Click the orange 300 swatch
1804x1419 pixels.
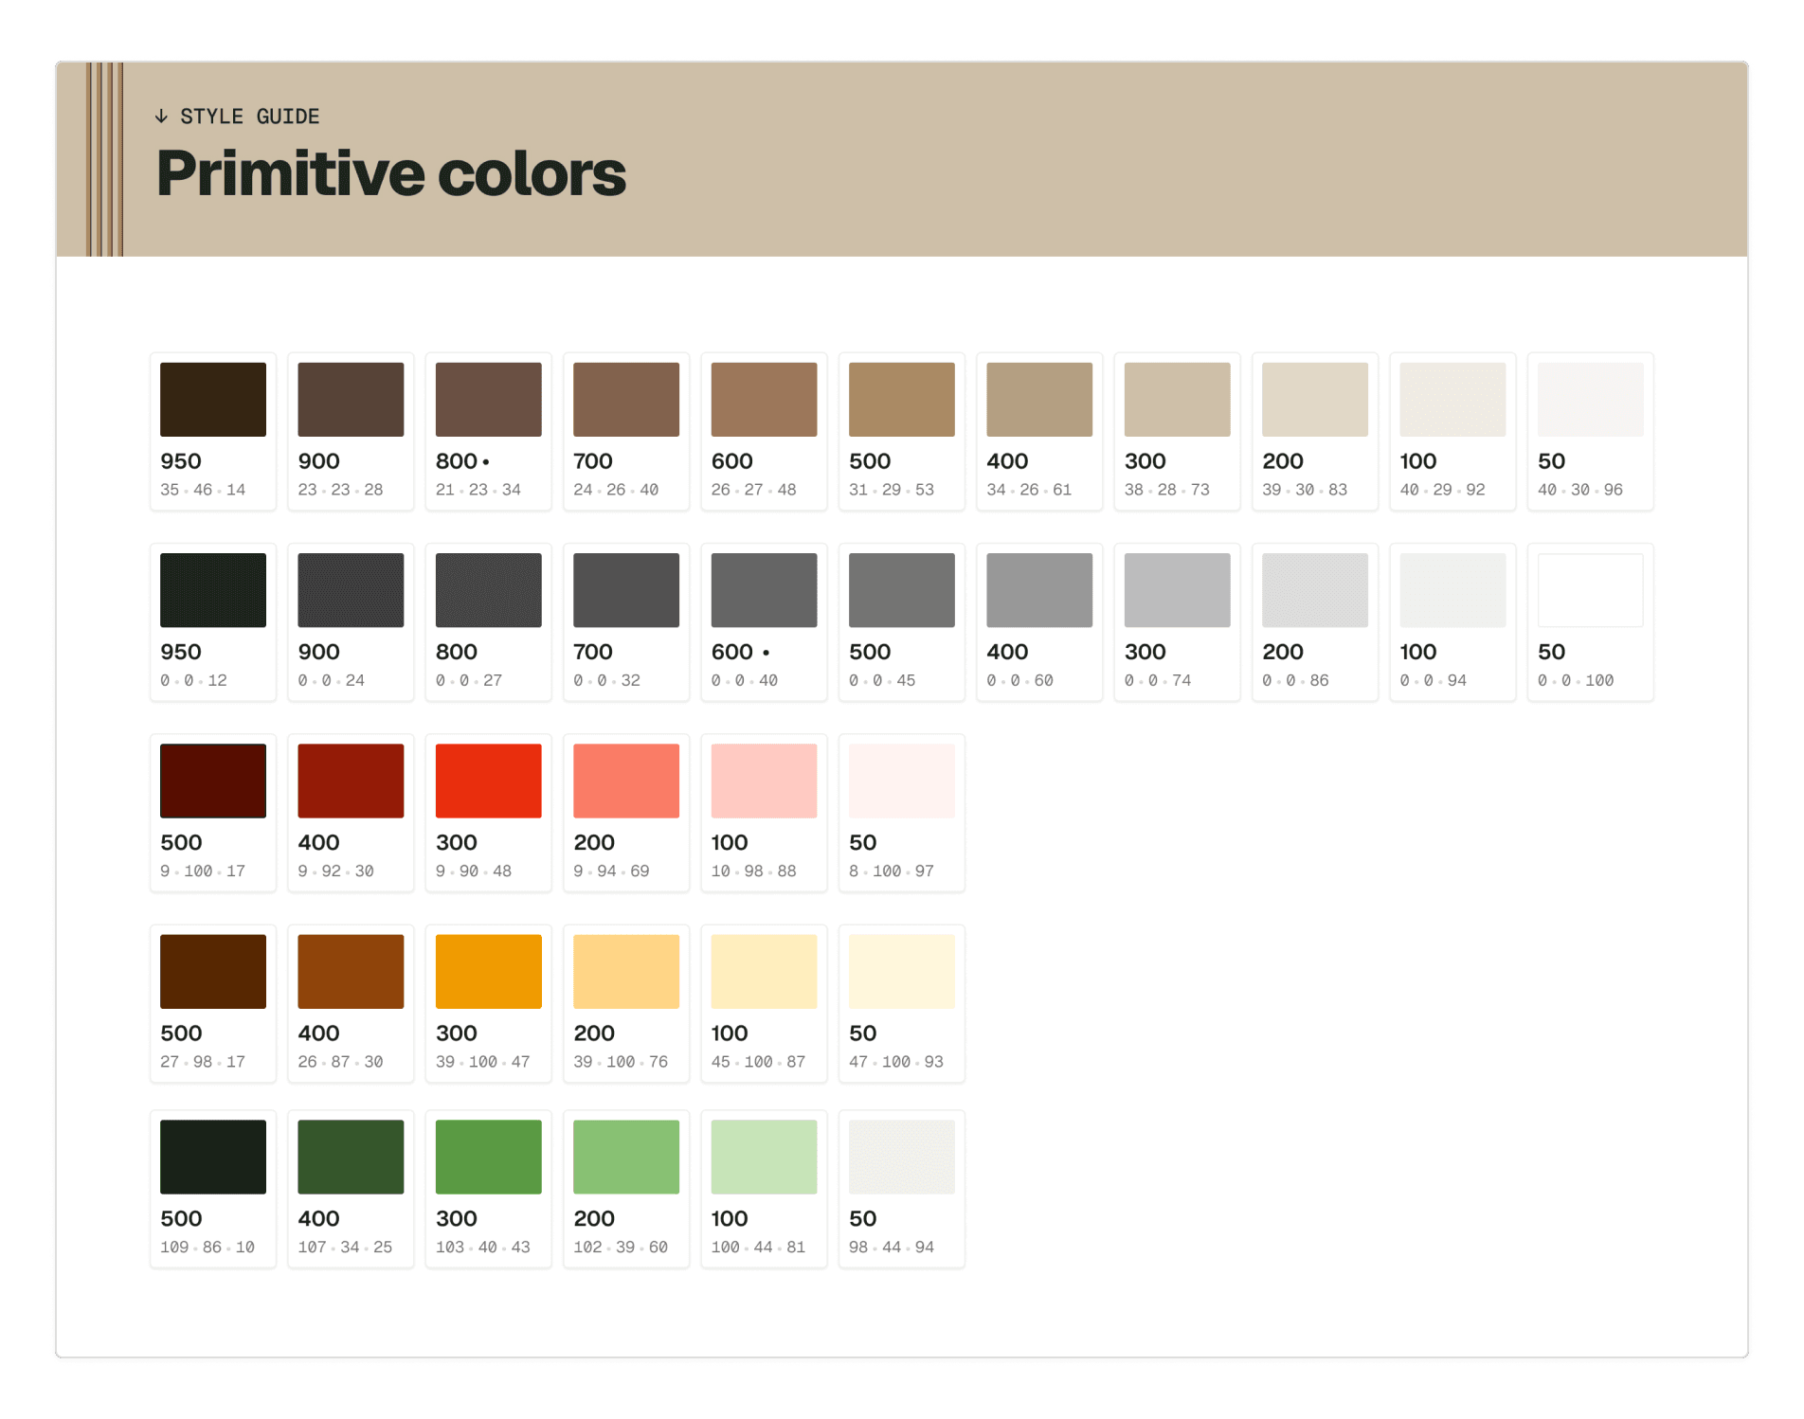click(488, 970)
